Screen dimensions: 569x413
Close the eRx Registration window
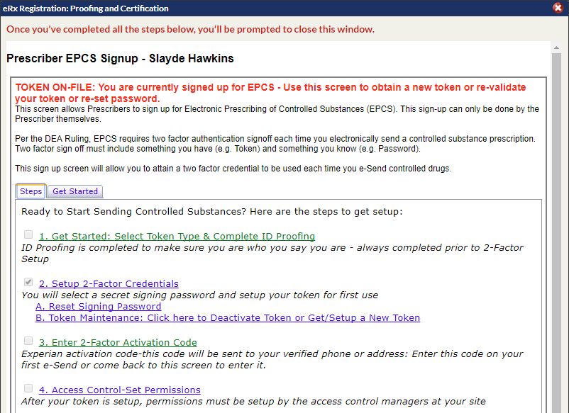pyautogui.click(x=558, y=8)
